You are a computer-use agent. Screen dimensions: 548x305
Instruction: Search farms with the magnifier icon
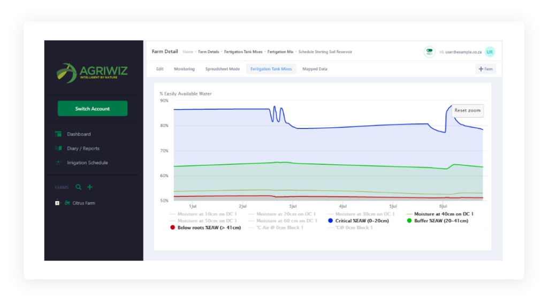(79, 187)
